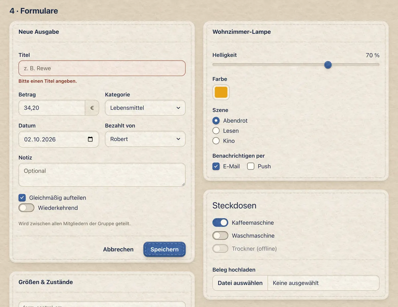Click the 'Größen & Zustände' card title
This screenshot has height=307, width=398.
click(46, 282)
